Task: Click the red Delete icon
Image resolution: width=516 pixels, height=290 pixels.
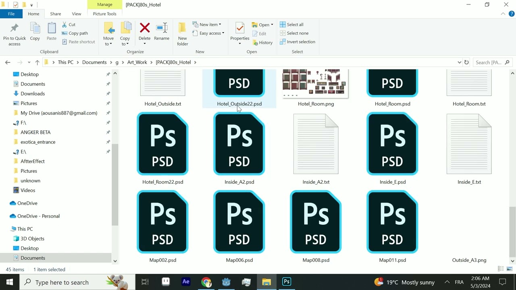Action: (144, 28)
